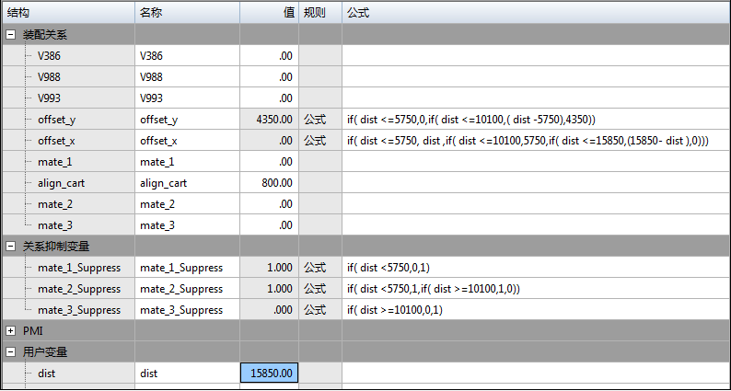
Task: Expand the PMI group
Action: point(10,330)
